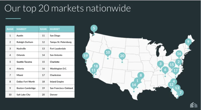
Task: Click the company logo in the bottom-right corner
Action: tap(193, 105)
